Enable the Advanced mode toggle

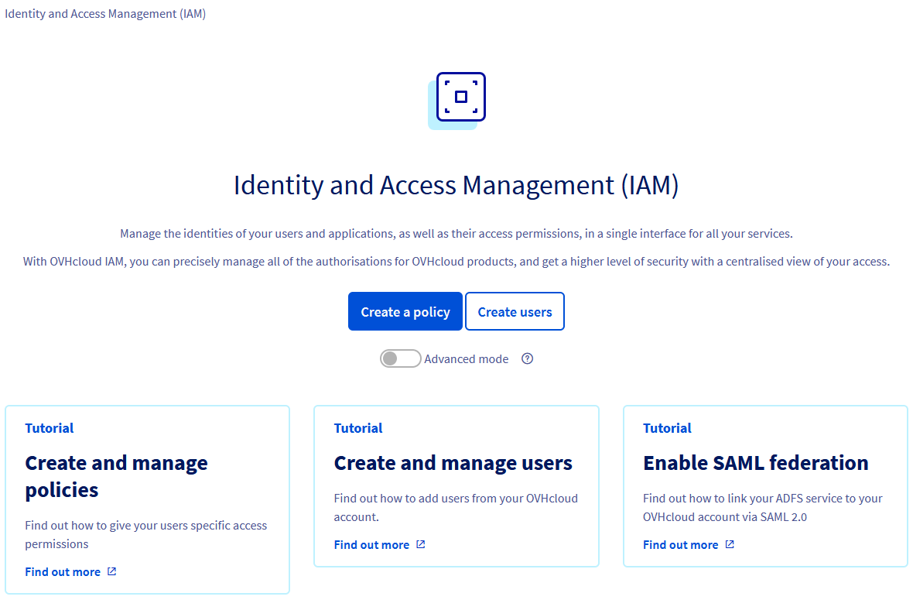point(400,358)
